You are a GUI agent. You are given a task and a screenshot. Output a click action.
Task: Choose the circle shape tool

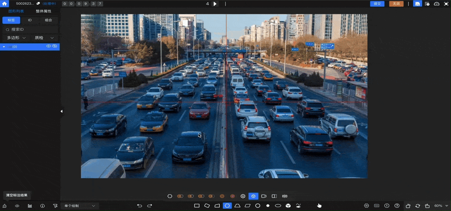point(258,206)
